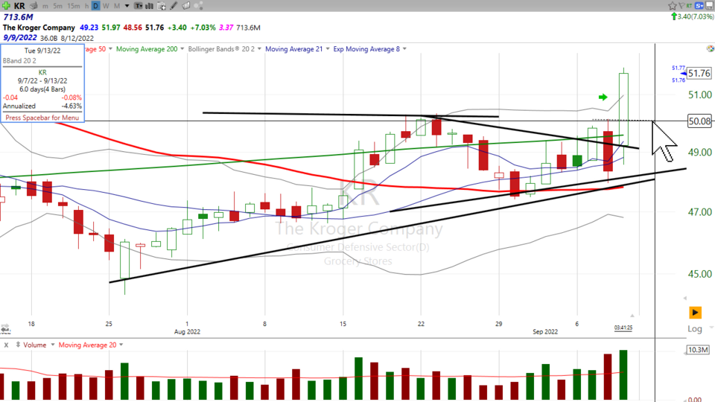Open the Bollinger Bands 20 2 dropdown

(259, 49)
